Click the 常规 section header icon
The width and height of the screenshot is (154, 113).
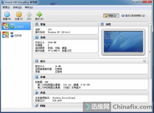[x=37, y=24]
